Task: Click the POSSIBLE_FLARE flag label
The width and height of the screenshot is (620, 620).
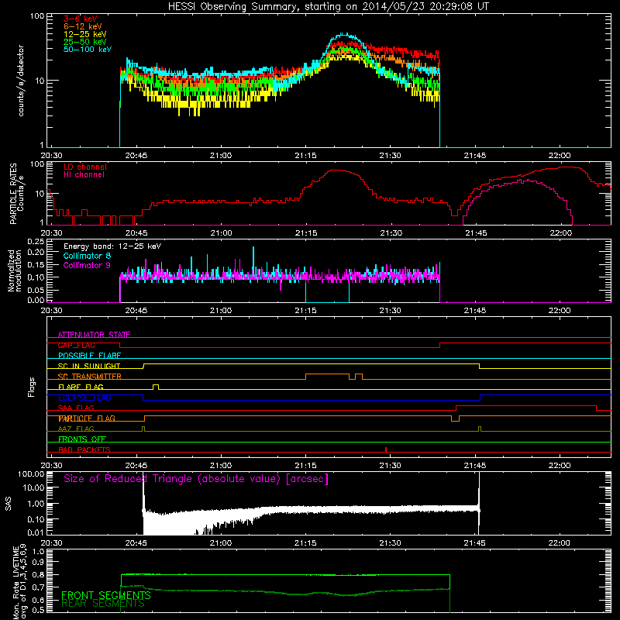Action: (89, 356)
